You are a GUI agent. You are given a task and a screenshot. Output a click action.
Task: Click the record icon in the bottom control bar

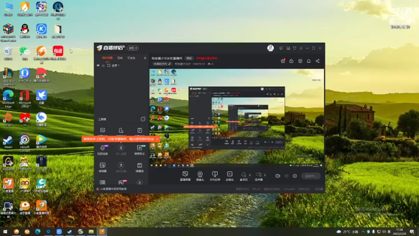point(278,176)
